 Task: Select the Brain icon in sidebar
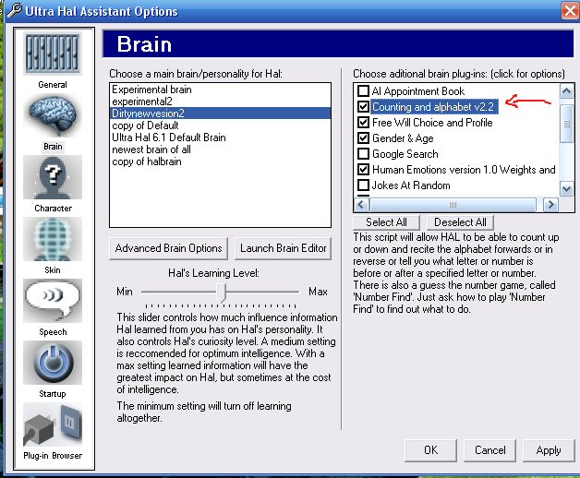pos(53,115)
